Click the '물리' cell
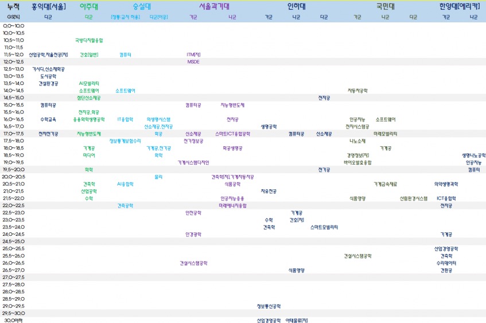Screen dimensions: 486x323 pos(158,177)
